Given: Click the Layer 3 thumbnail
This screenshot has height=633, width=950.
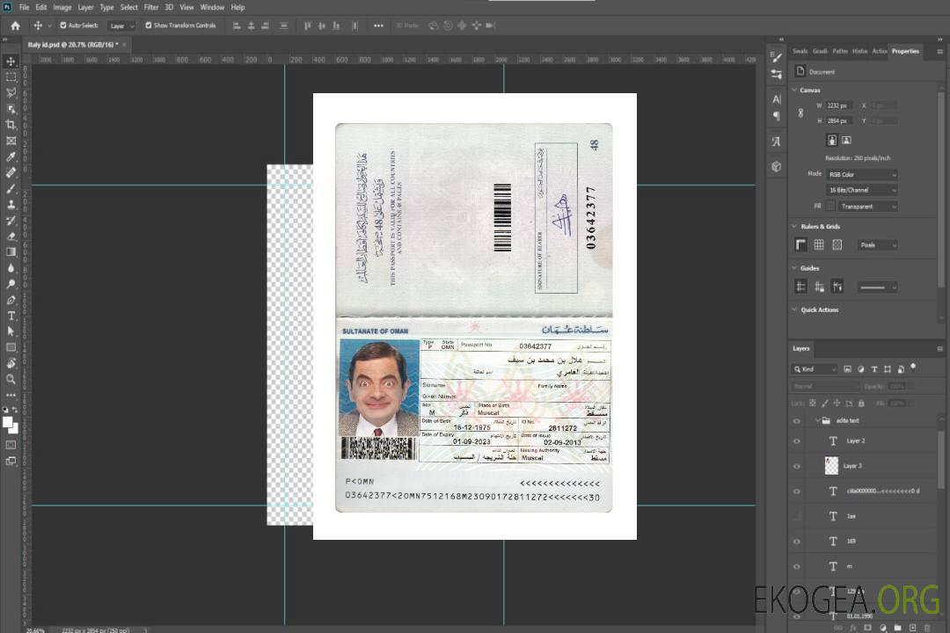Looking at the screenshot, I should coord(831,466).
